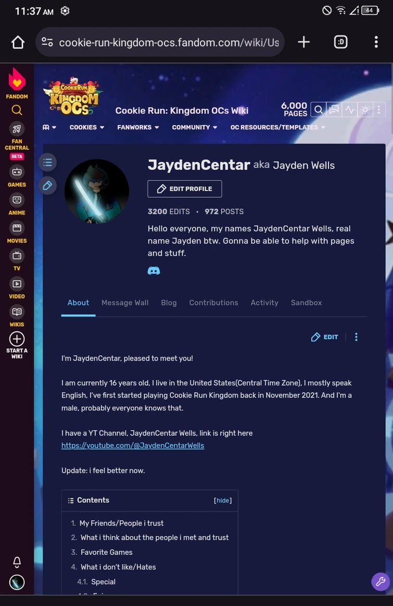Image resolution: width=393 pixels, height=606 pixels.
Task: Click the Edit Profile button
Action: [184, 189]
